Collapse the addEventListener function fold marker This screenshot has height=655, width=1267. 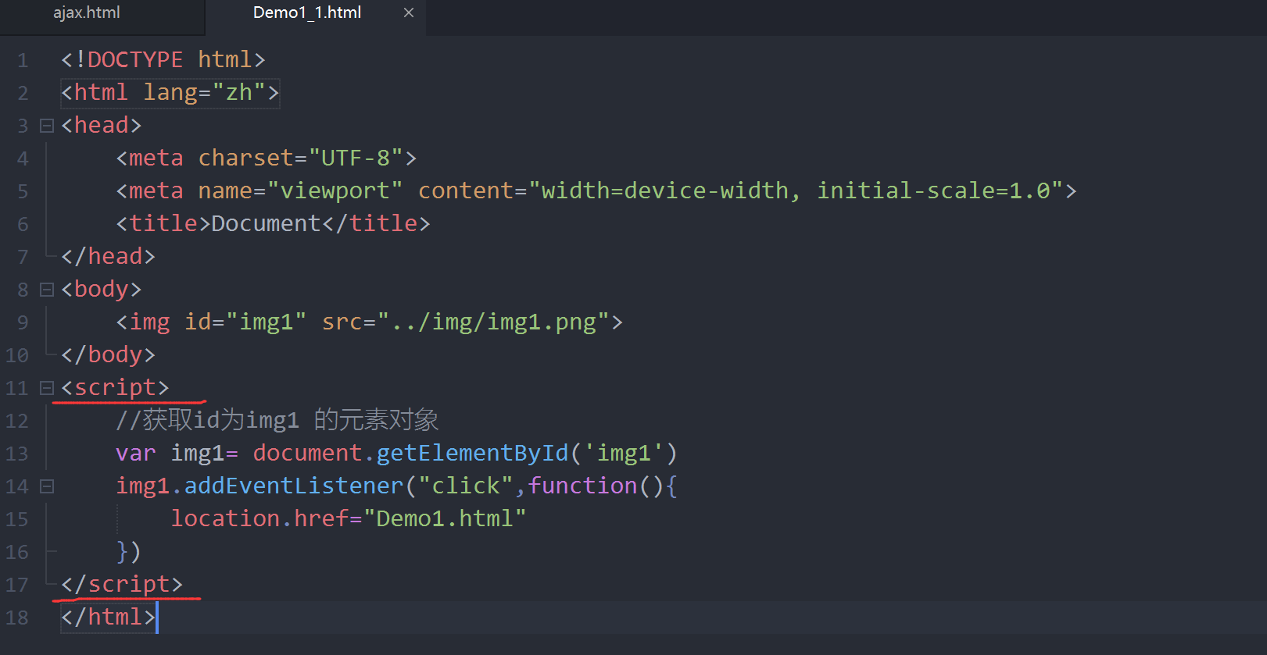pyautogui.click(x=47, y=486)
